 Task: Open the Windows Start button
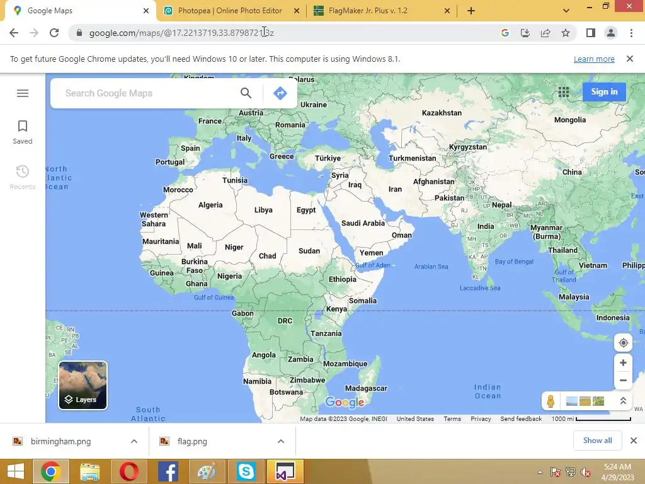(x=16, y=471)
